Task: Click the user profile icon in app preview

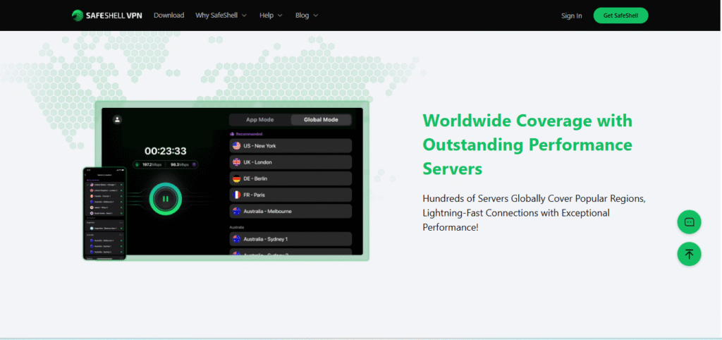Action: tap(117, 120)
